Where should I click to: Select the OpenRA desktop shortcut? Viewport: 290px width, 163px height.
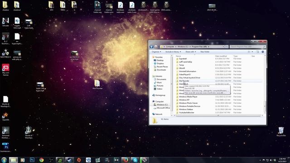click(5, 117)
